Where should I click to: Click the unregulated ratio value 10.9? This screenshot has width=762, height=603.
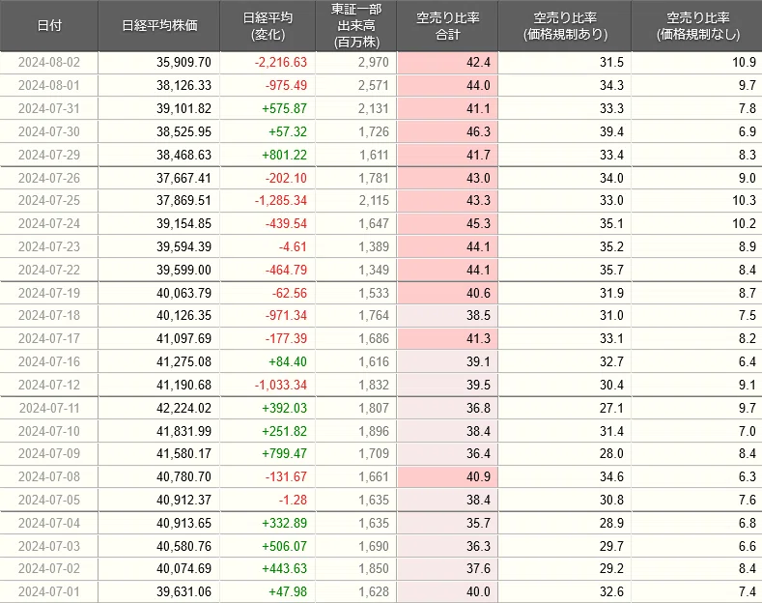744,62
